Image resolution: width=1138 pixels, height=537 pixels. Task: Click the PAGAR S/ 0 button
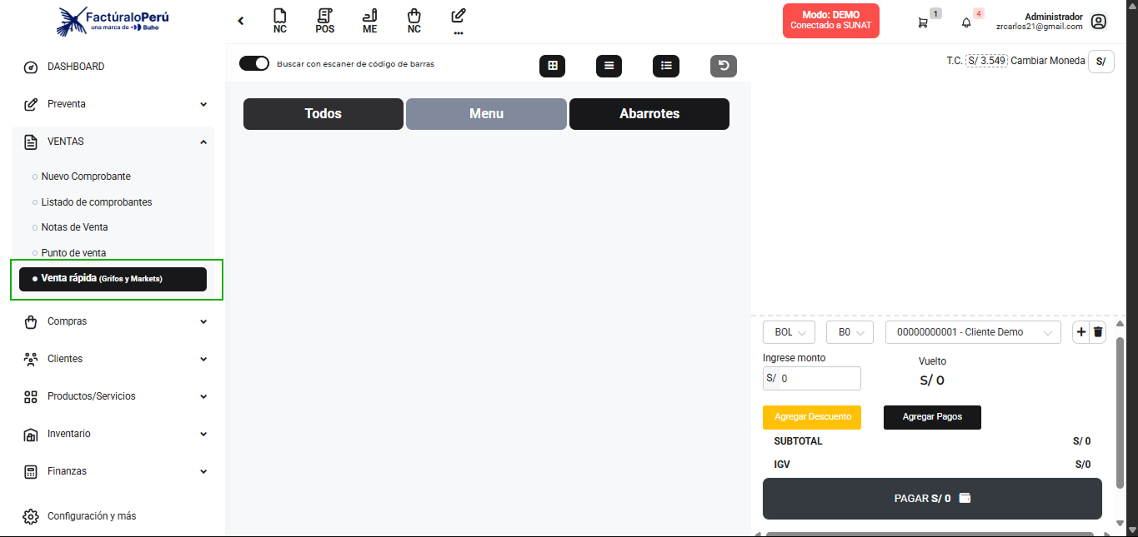click(x=932, y=499)
